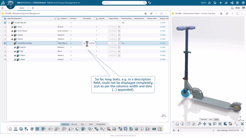
Task: Click the info icon in the viewer toolbar
Action: point(182,124)
